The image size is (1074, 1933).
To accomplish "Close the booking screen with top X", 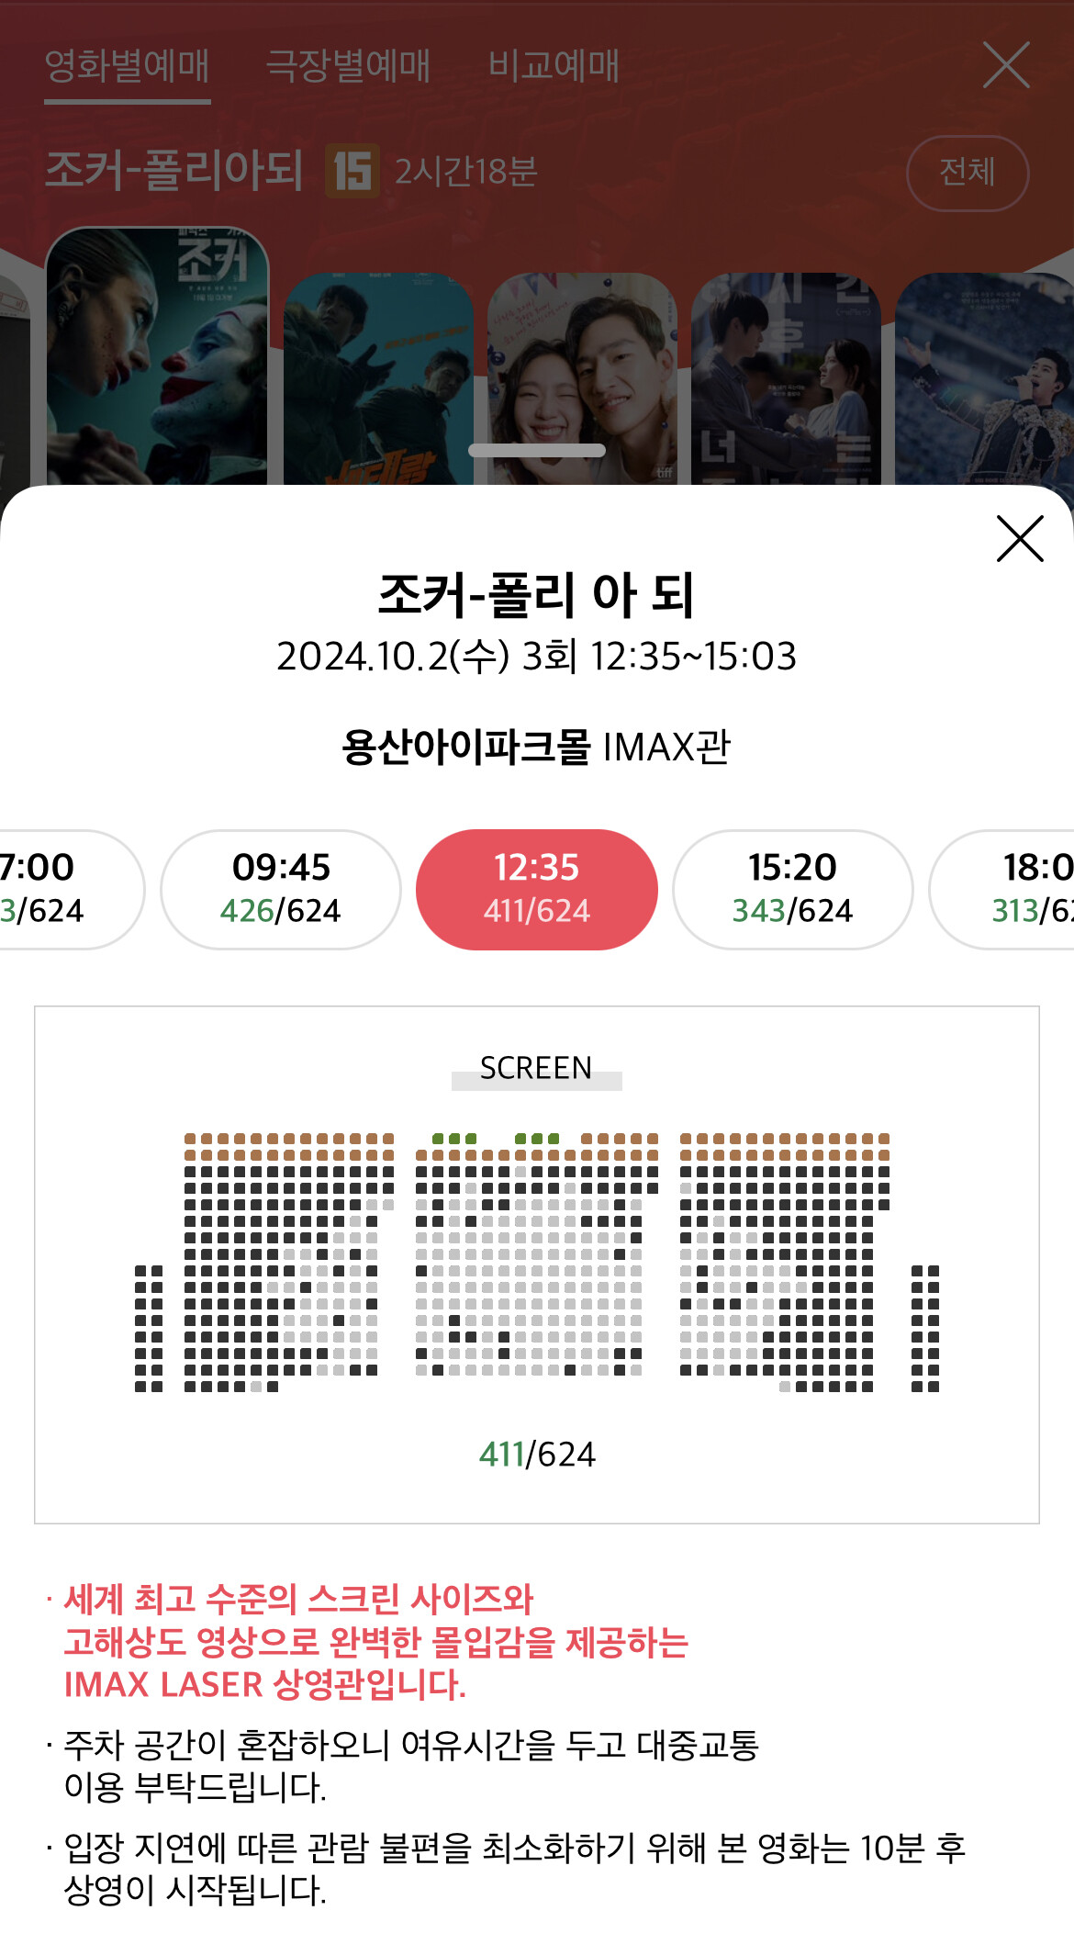I will click(x=1005, y=65).
